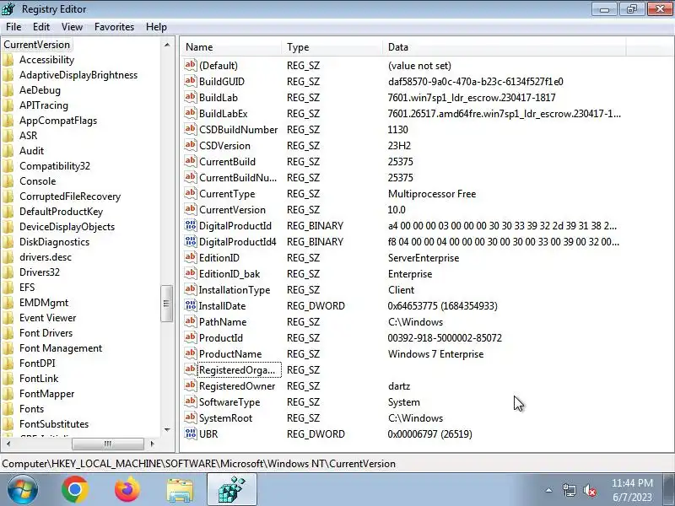Sort values by the Name column header

point(230,47)
